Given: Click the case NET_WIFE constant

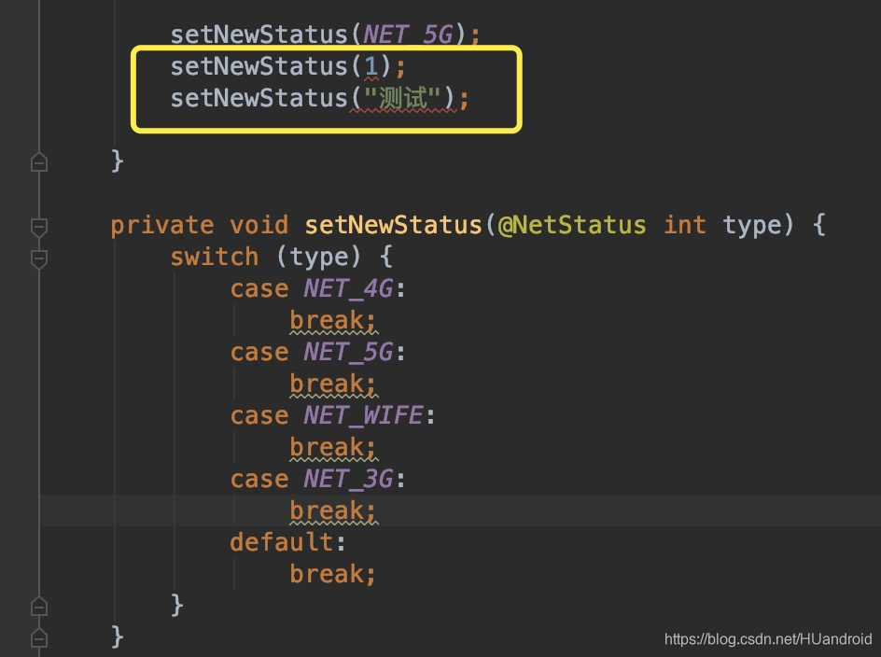Looking at the screenshot, I should 364,416.
